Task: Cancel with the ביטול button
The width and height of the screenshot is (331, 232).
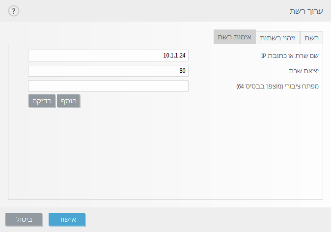Action: (x=24, y=220)
